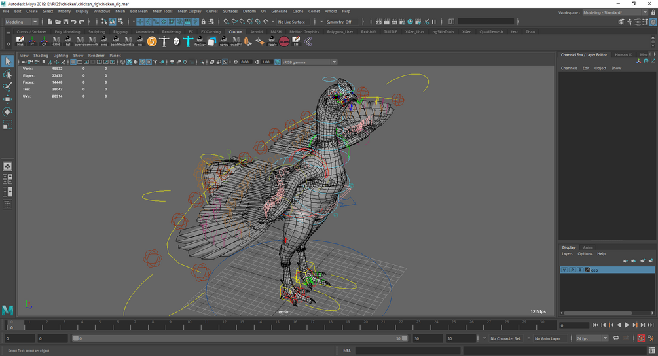
Task: Run the quadFill shelf script
Action: pyautogui.click(x=236, y=41)
